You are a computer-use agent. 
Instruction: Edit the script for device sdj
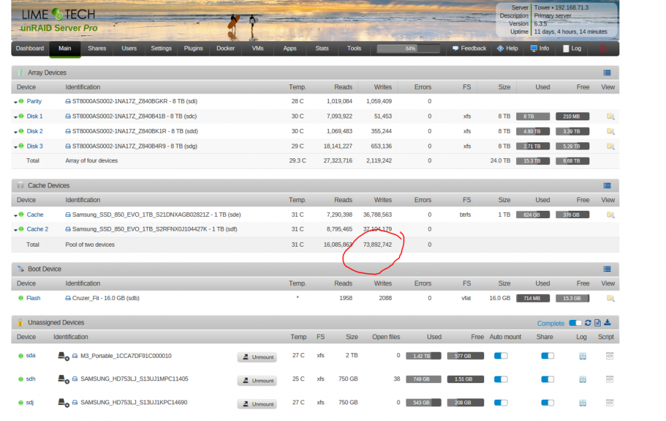click(609, 403)
